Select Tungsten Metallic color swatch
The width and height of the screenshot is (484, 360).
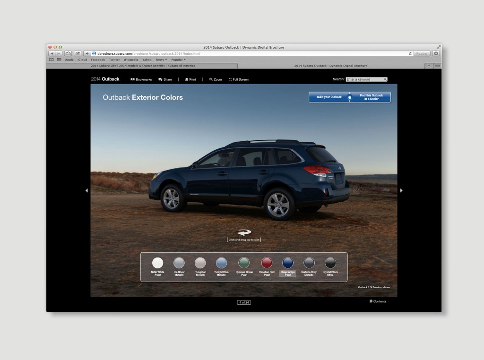tap(200, 263)
